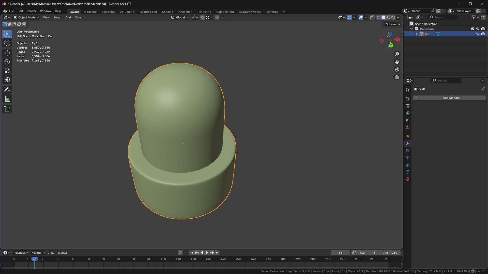Open the Tool properties tab

407,90
